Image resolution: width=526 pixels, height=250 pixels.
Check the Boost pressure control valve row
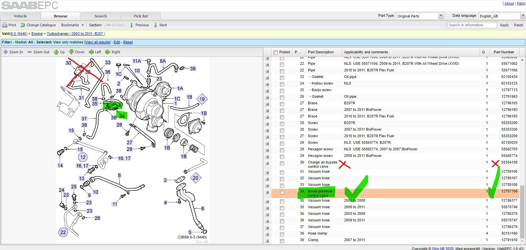282,192
